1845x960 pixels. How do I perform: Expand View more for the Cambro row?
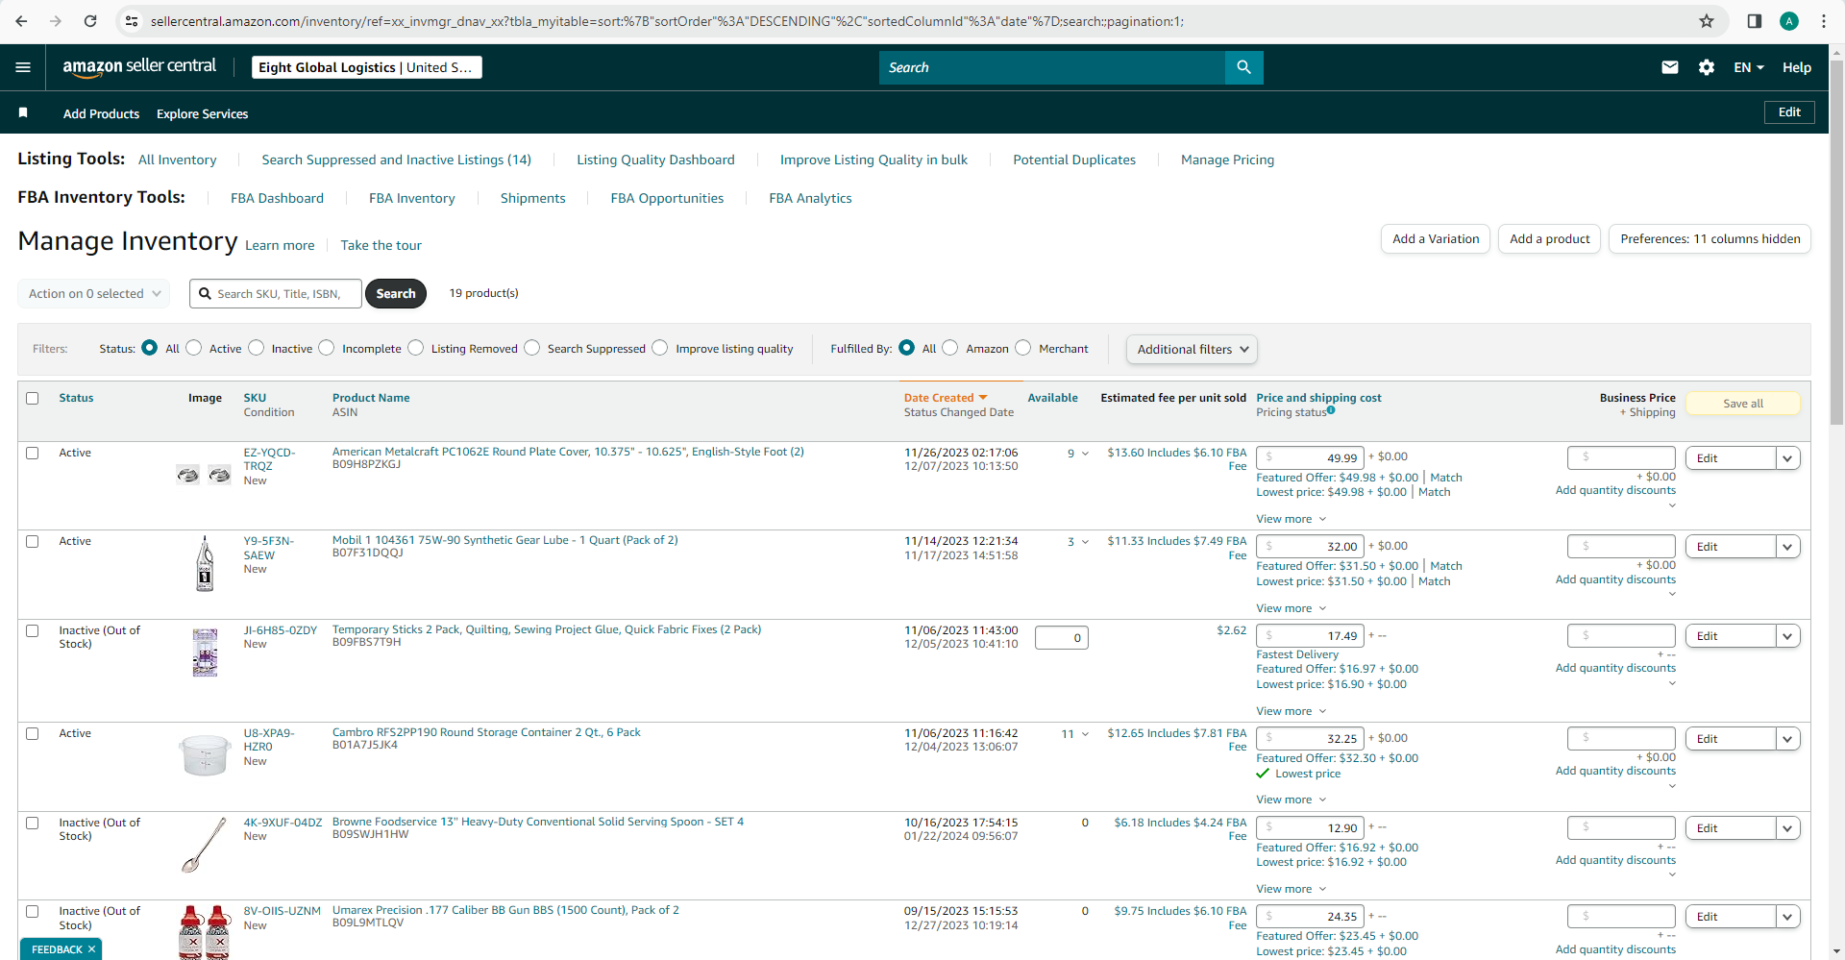click(1291, 800)
